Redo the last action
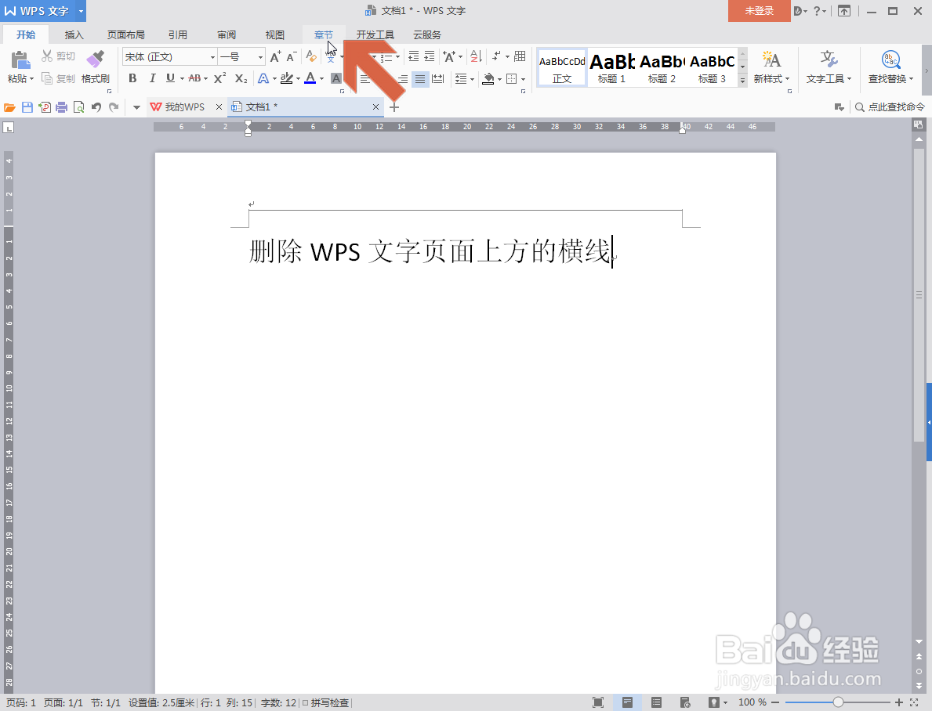The height and width of the screenshot is (711, 932). [x=114, y=107]
